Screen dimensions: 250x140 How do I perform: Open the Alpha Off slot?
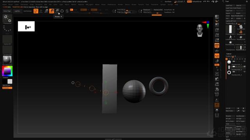point(7,40)
